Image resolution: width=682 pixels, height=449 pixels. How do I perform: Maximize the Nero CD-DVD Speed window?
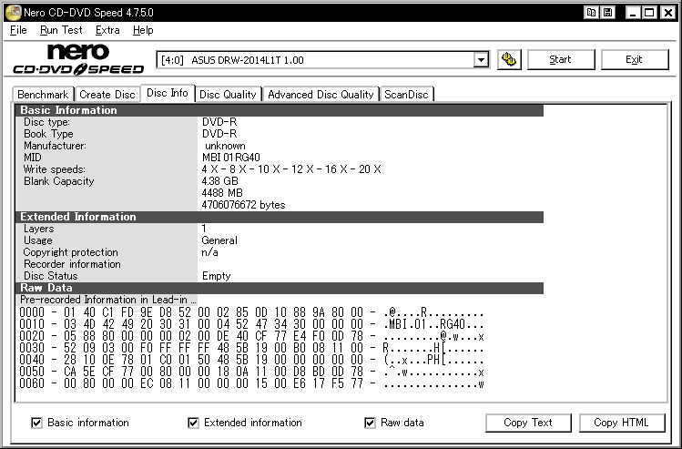coord(650,12)
